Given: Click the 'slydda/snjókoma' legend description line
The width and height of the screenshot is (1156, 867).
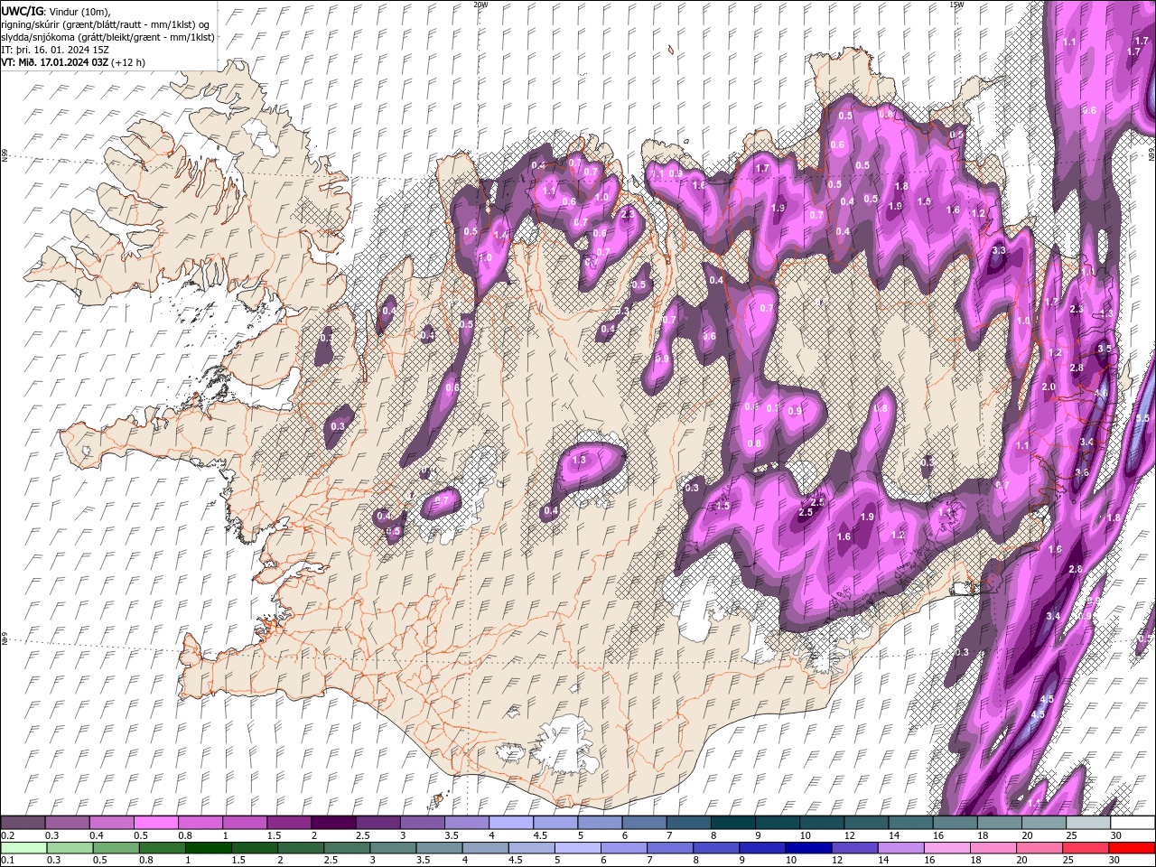Looking at the screenshot, I should pos(108,36).
